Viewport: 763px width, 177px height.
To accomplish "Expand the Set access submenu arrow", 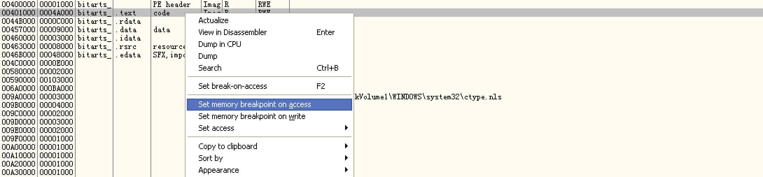I will pyautogui.click(x=346, y=128).
